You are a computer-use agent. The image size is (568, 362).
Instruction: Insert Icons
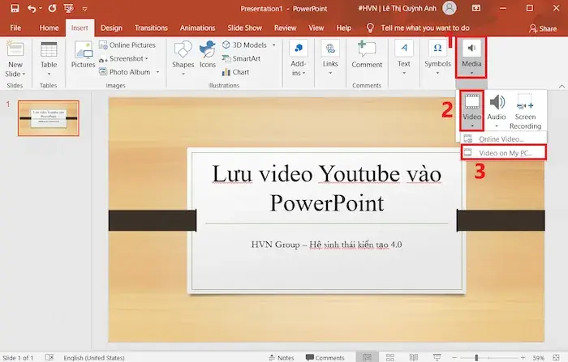click(x=208, y=54)
